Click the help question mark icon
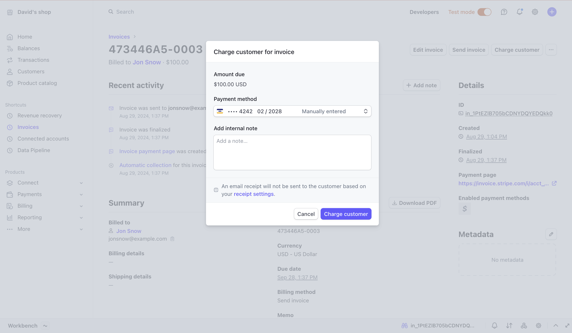This screenshot has width=572, height=333. click(504, 12)
